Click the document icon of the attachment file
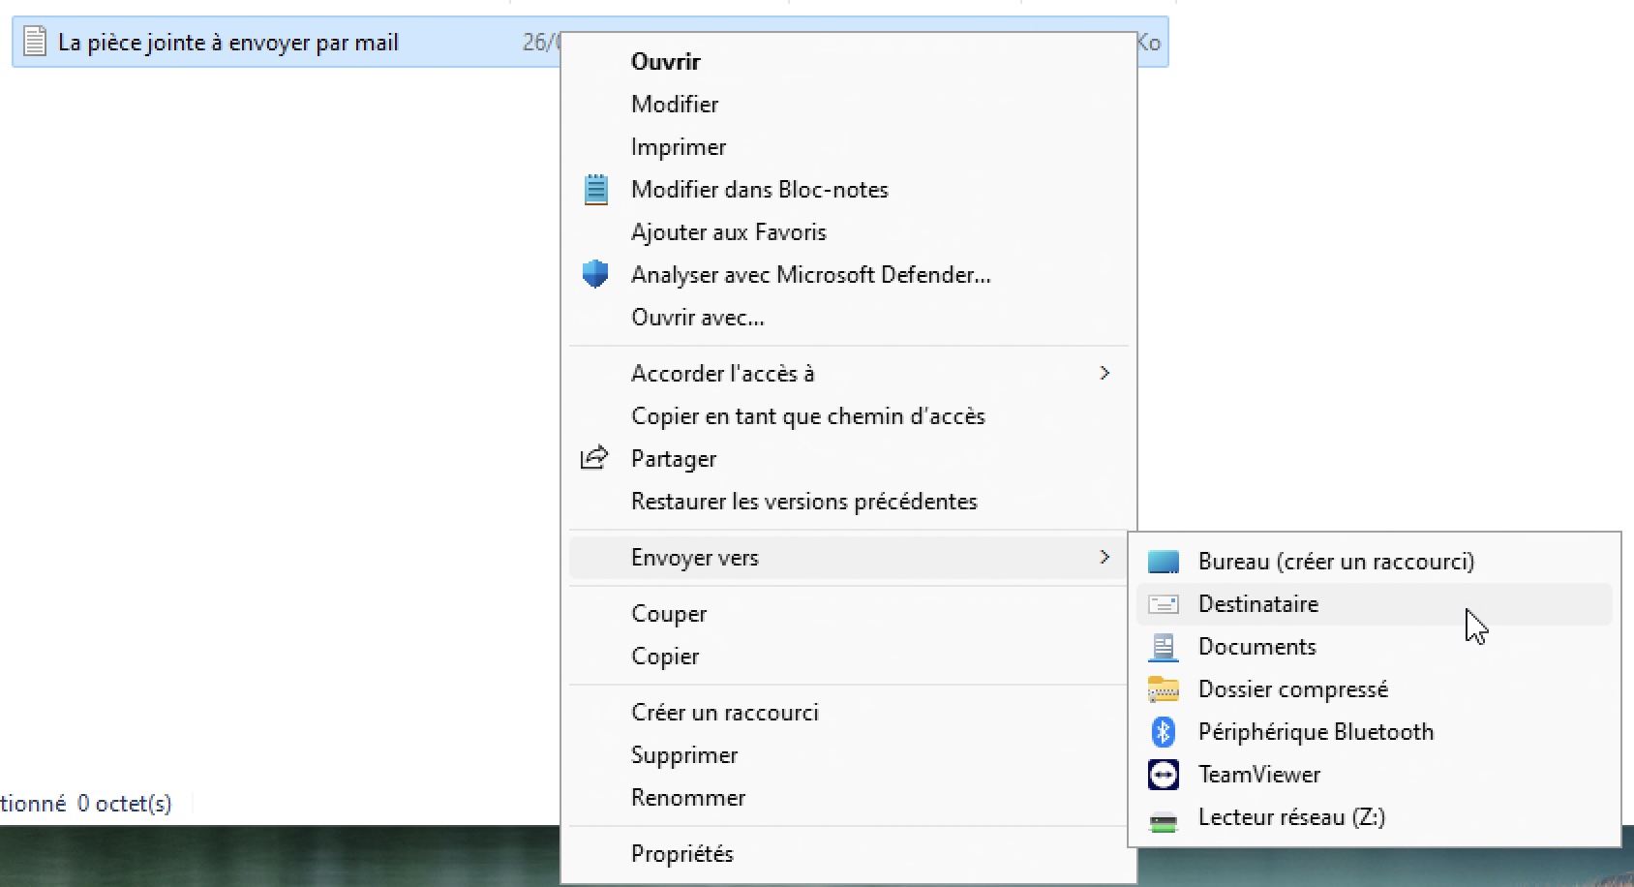1634x887 pixels. (x=35, y=42)
